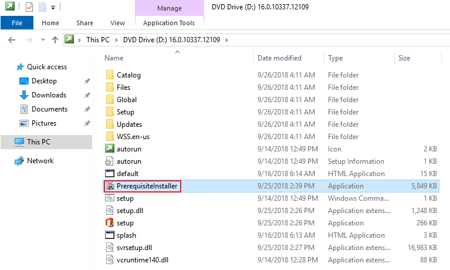Click the pin icon next to Documents
This screenshot has height=270, width=450.
point(87,109)
